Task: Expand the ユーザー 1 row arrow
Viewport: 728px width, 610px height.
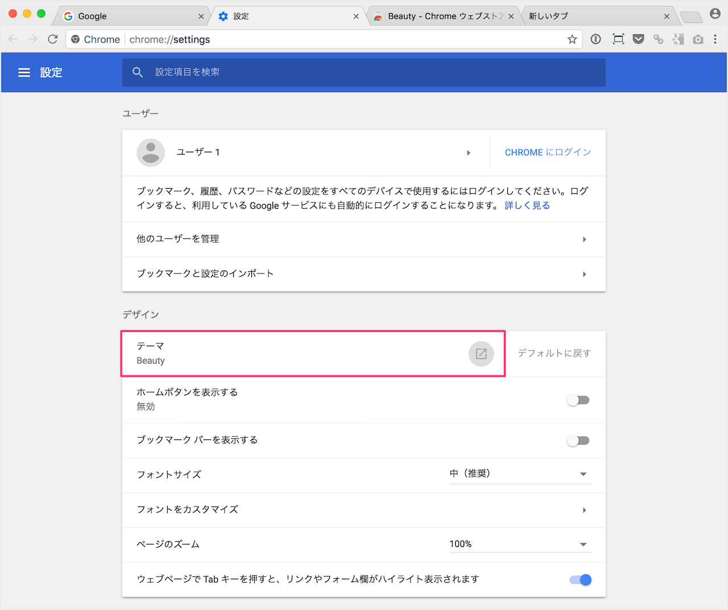Action: tap(469, 152)
